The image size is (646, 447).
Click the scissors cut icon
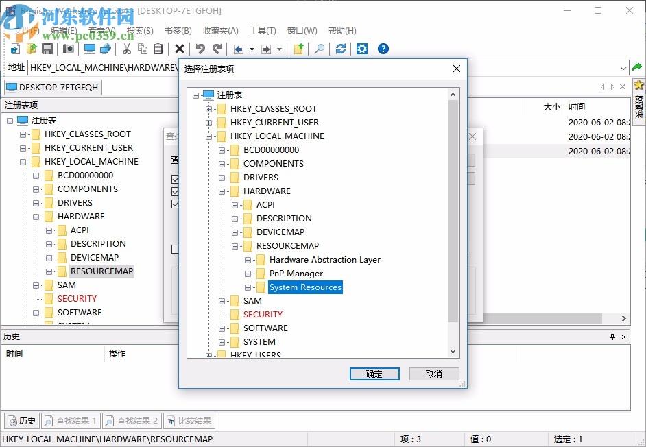[127, 49]
